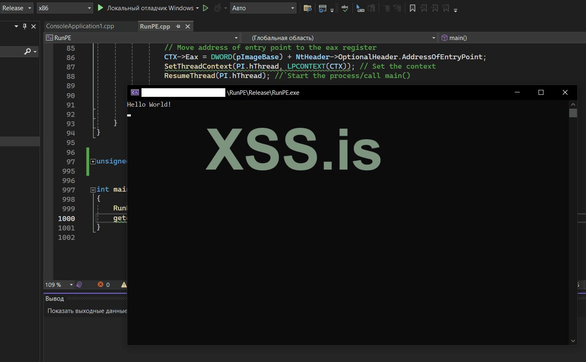Click the Start Without Debugging outline arrow
The image size is (586, 362).
click(x=206, y=8)
